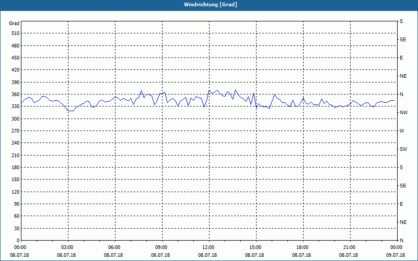Image resolution: width=418 pixels, height=261 pixels.
Task: Select the S compass label level with 180
Action: [401, 168]
